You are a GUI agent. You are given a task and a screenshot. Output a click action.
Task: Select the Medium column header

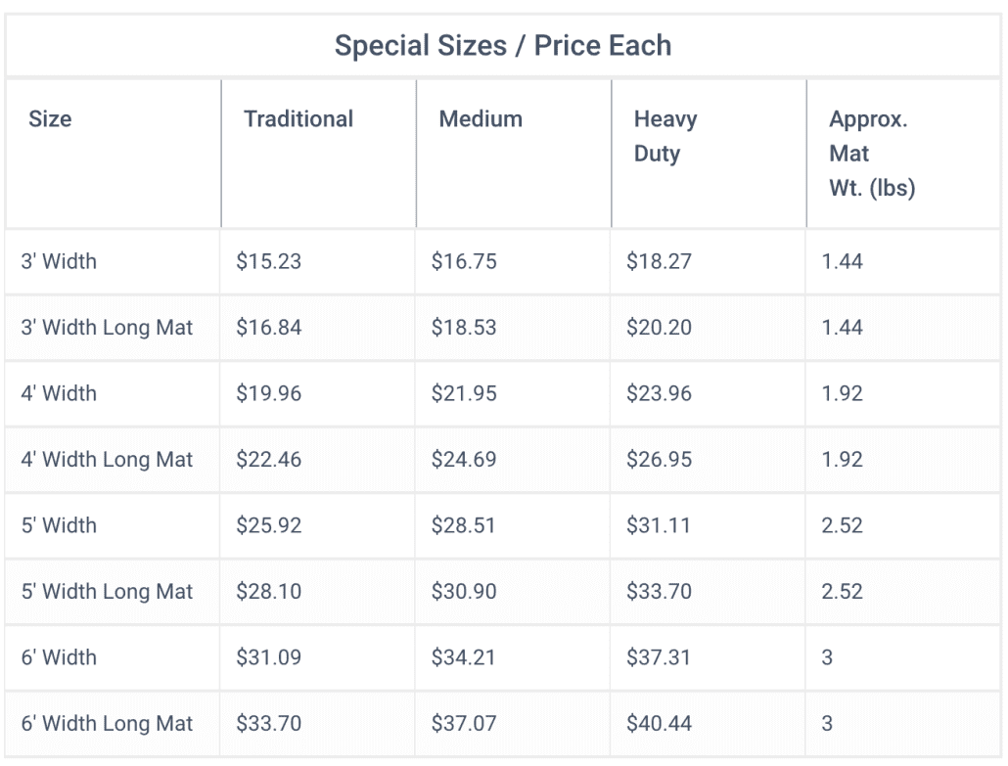(481, 119)
